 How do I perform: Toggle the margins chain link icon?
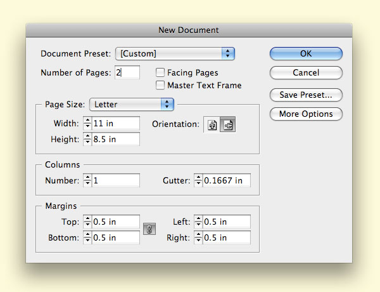(x=149, y=230)
